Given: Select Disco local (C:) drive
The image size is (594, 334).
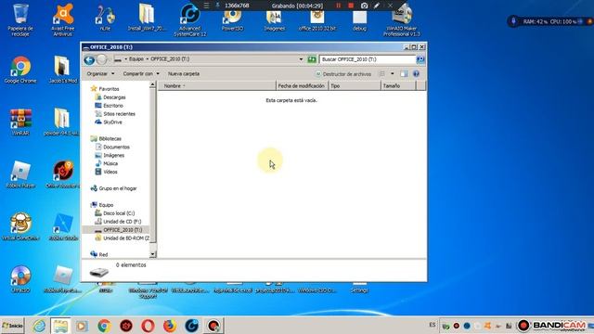Looking at the screenshot, I should point(115,213).
